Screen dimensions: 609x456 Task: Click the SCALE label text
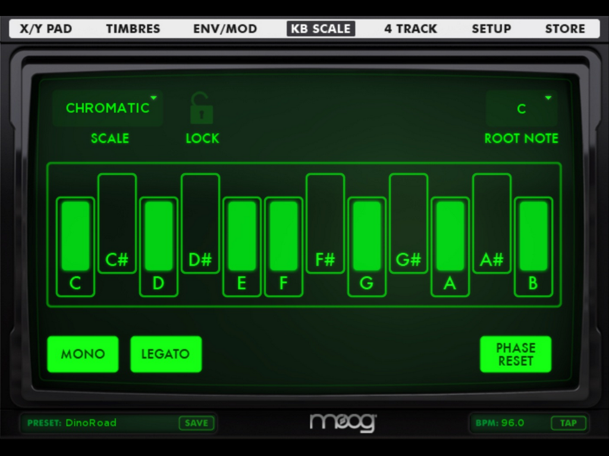(x=109, y=138)
